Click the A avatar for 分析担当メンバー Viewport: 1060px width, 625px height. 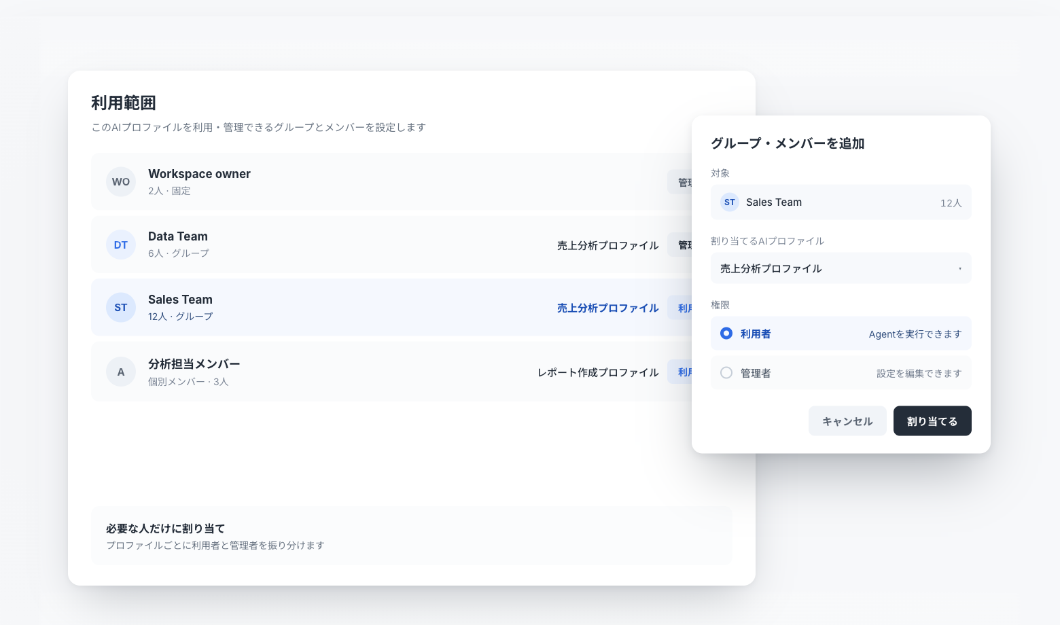point(121,372)
